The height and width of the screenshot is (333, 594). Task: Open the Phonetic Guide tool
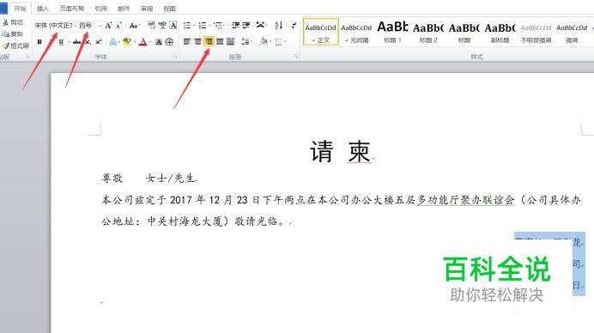coord(162,26)
